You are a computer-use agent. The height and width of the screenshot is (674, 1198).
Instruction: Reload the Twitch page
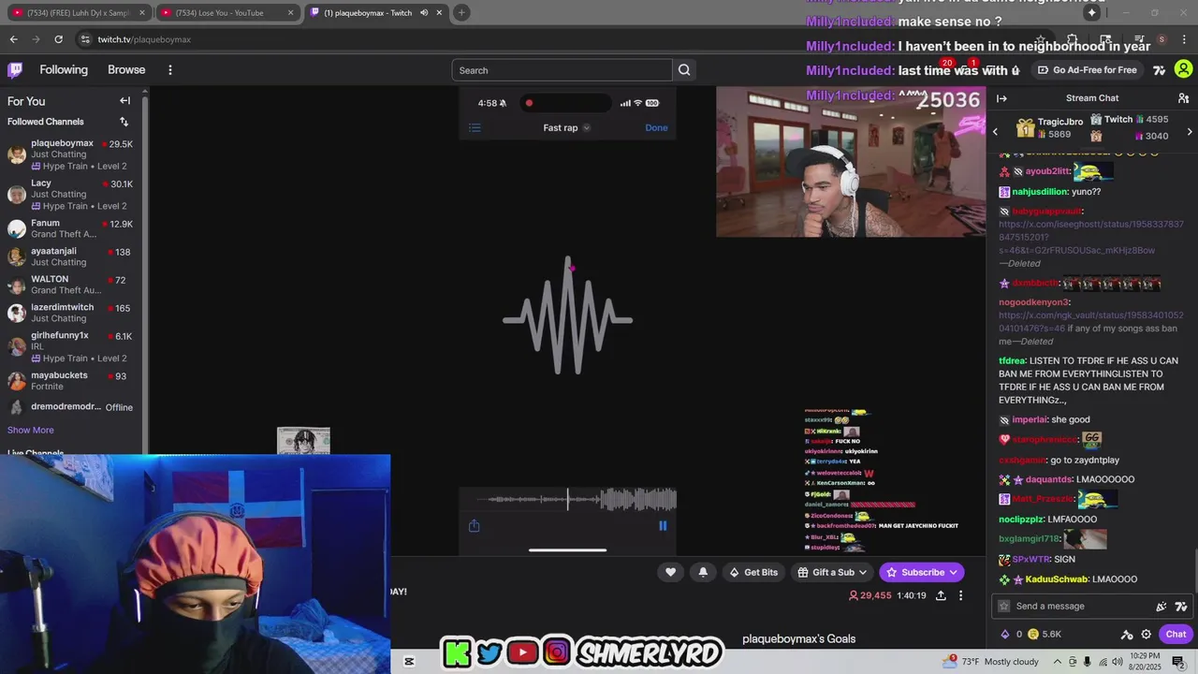coord(58,39)
